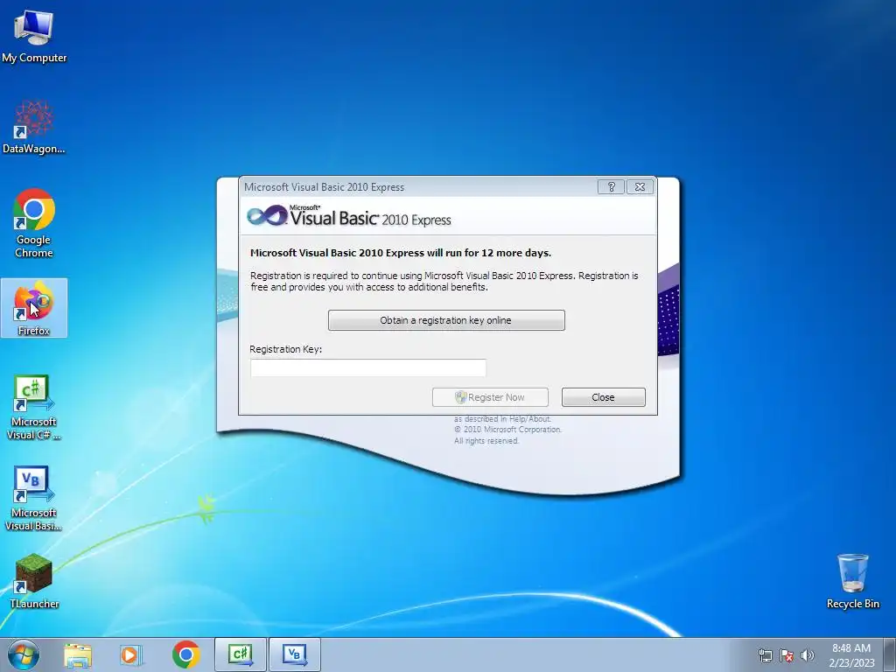Select the Firefox desktop shortcut
Viewport: 896px width, 672px height.
(34, 308)
